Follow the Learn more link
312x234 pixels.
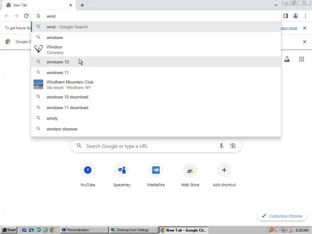(x=289, y=28)
